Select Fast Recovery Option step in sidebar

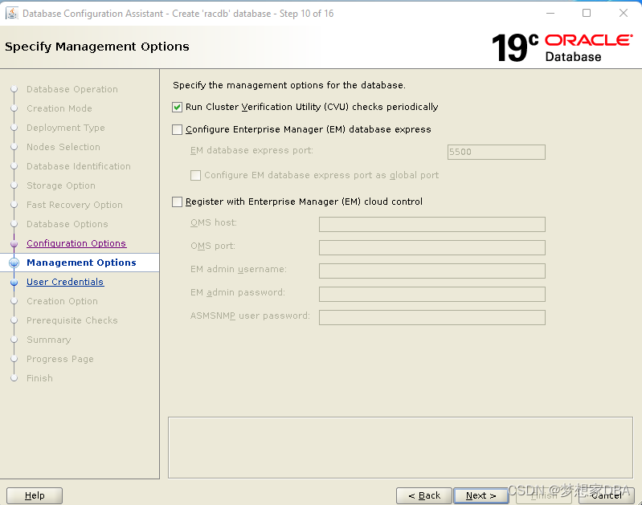[x=75, y=204]
